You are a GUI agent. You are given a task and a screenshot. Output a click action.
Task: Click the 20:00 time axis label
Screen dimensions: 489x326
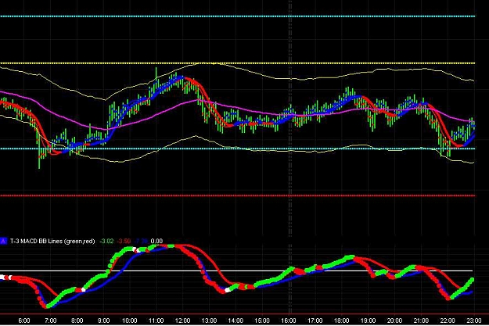[x=394, y=321]
